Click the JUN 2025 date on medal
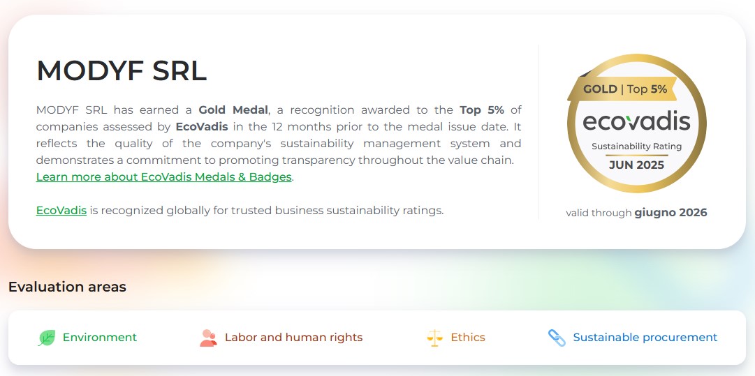This screenshot has height=376, width=755. [636, 165]
